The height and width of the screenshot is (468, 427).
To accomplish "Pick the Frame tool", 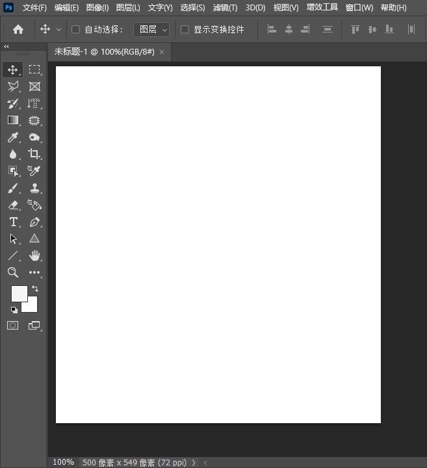I will [x=34, y=86].
